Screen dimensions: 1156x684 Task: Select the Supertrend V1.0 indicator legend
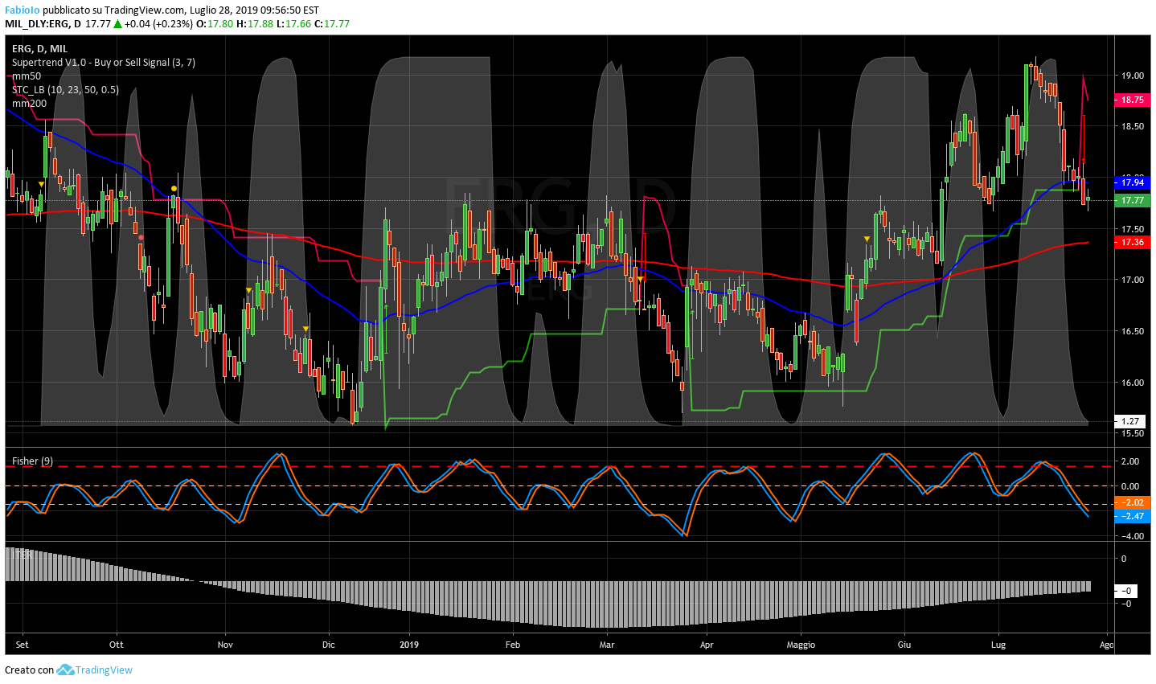[104, 62]
